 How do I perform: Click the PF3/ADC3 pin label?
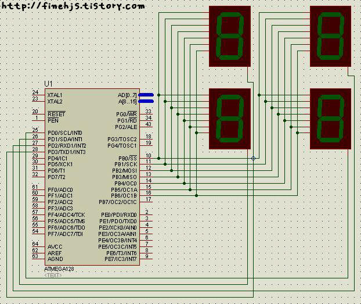coord(60,209)
